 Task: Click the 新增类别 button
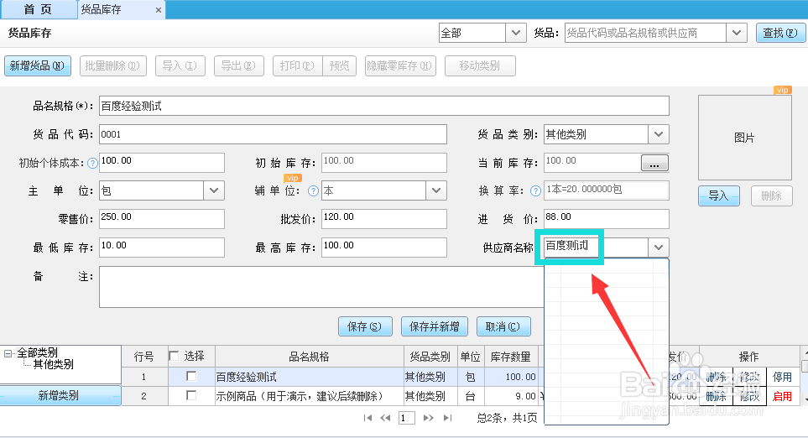coord(60,396)
